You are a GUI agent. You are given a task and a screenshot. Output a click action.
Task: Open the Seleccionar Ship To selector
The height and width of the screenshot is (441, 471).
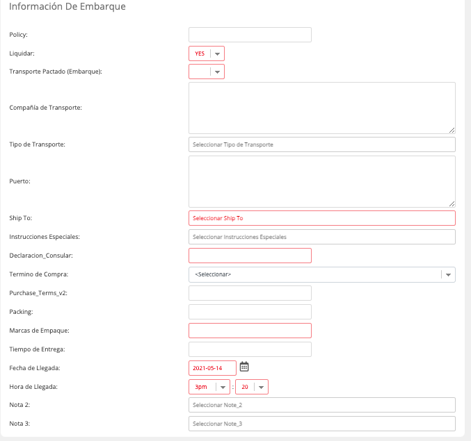pos(322,218)
